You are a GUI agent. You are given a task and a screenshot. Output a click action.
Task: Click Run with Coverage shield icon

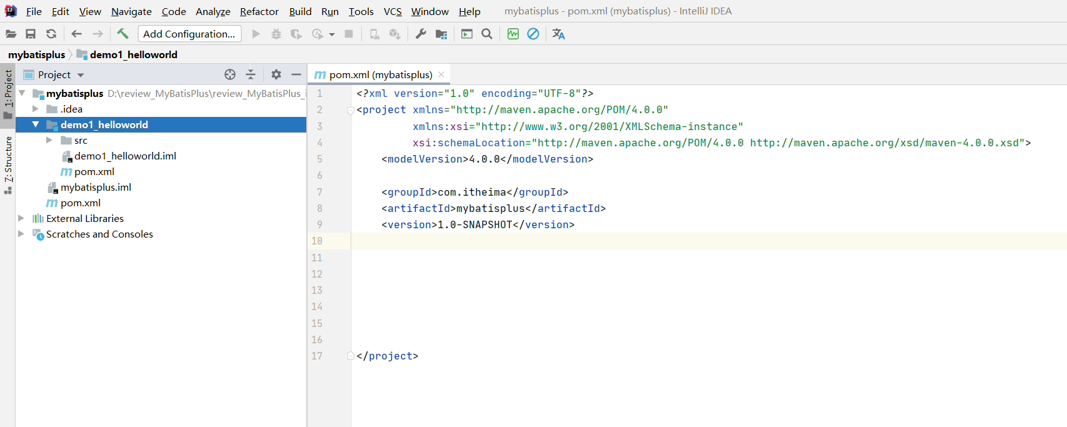pyautogui.click(x=296, y=34)
